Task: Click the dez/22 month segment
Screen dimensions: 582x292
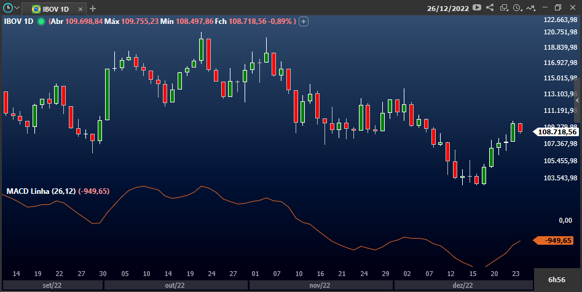Action: click(x=463, y=285)
